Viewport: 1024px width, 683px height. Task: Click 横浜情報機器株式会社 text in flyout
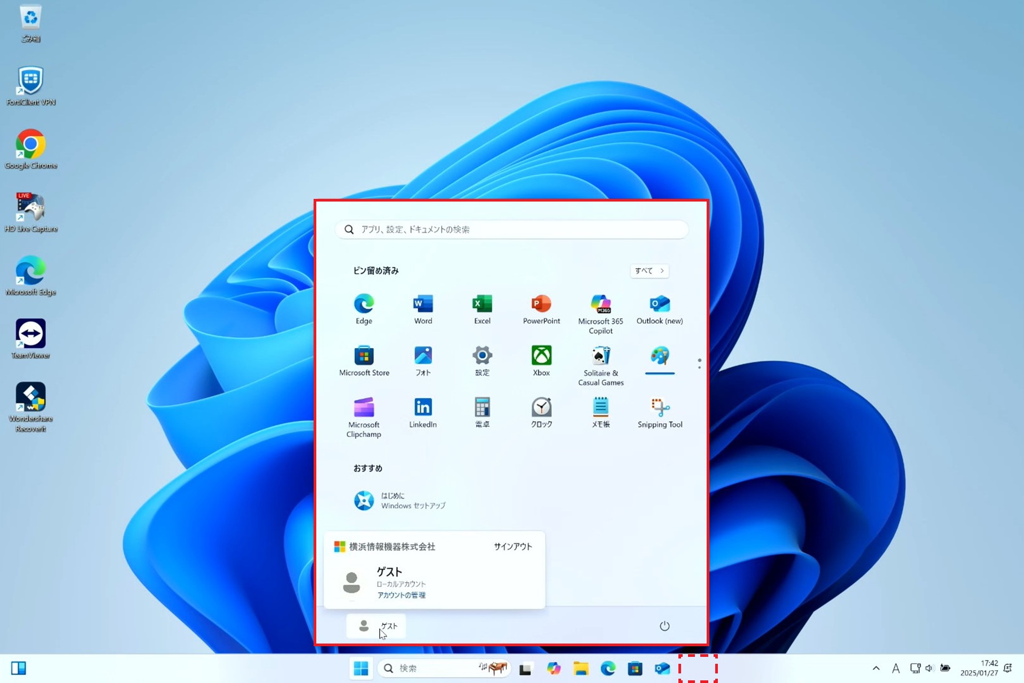point(392,547)
